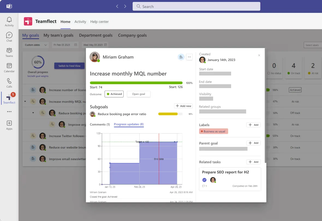Viewport: 322px width, 221px height.
Task: Click the 60% overall progress ring
Action: pyautogui.click(x=38, y=62)
